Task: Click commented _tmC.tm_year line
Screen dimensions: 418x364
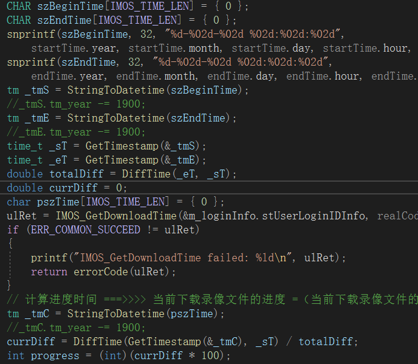Action: pyautogui.click(x=76, y=328)
